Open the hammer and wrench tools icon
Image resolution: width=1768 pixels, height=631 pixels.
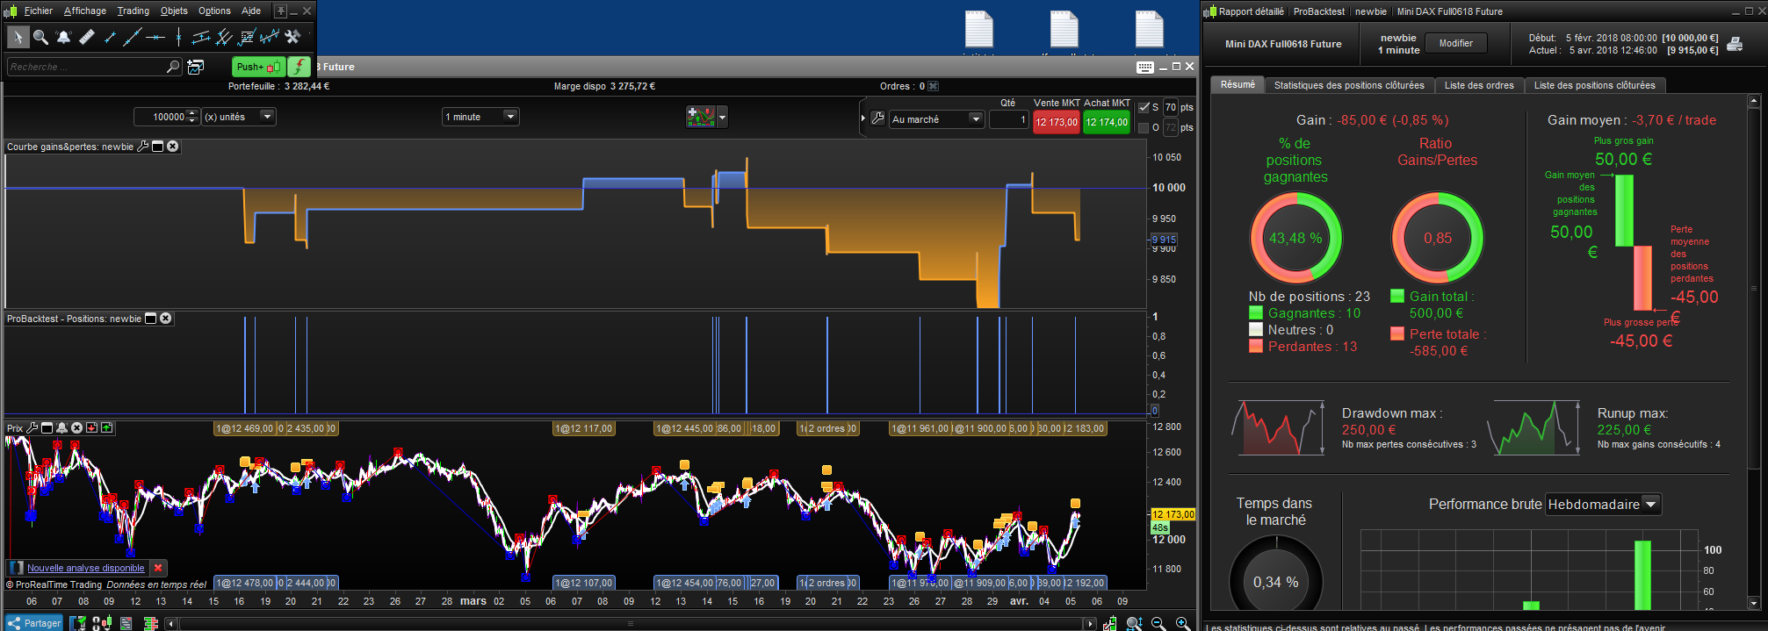coord(293,37)
